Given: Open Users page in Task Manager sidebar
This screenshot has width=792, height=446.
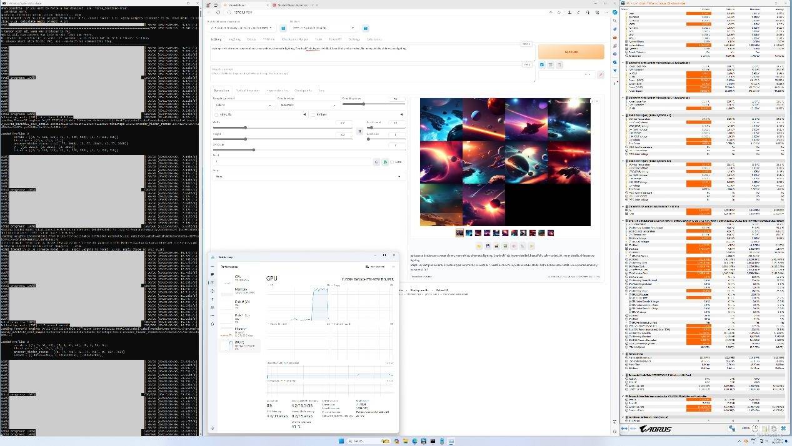Looking at the screenshot, I should pyautogui.click(x=213, y=307).
